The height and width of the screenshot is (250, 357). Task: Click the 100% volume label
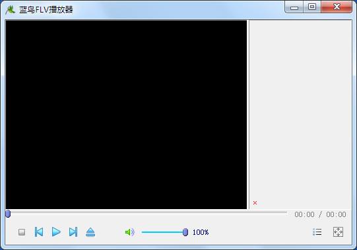tap(201, 232)
